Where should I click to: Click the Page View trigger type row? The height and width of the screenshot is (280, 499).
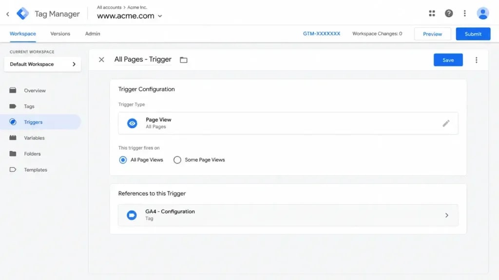pos(288,123)
